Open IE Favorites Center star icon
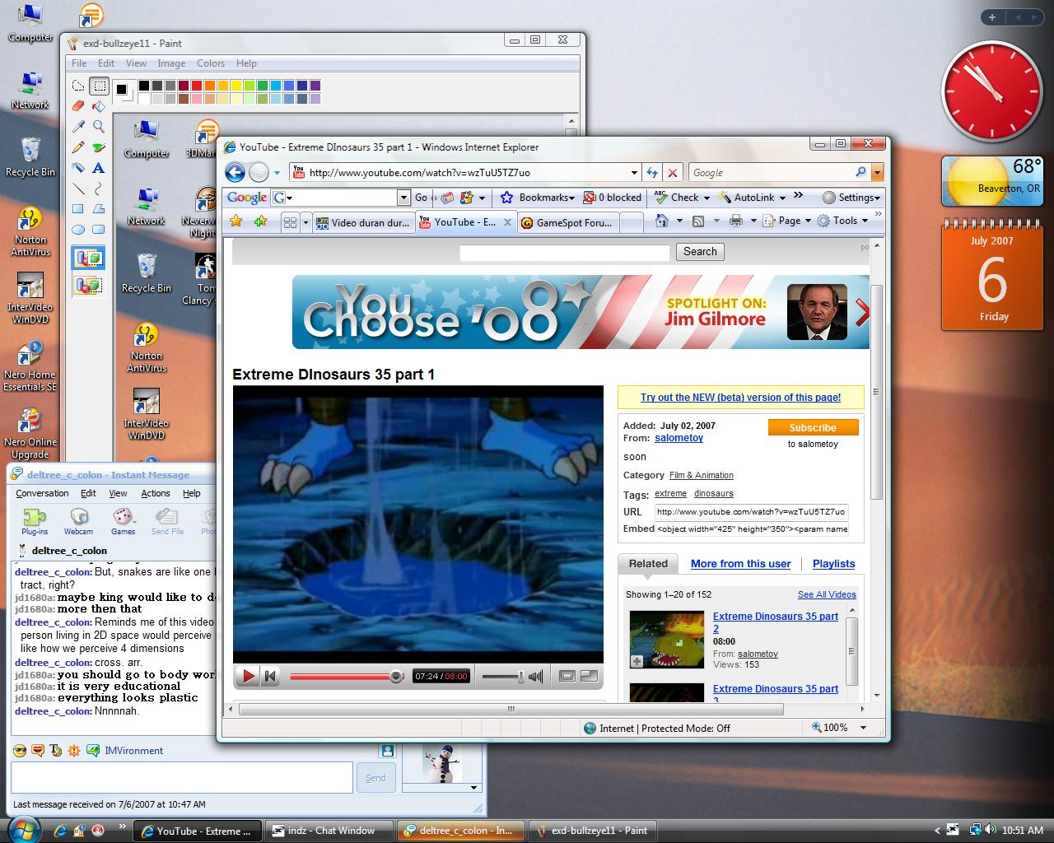 pos(236,221)
